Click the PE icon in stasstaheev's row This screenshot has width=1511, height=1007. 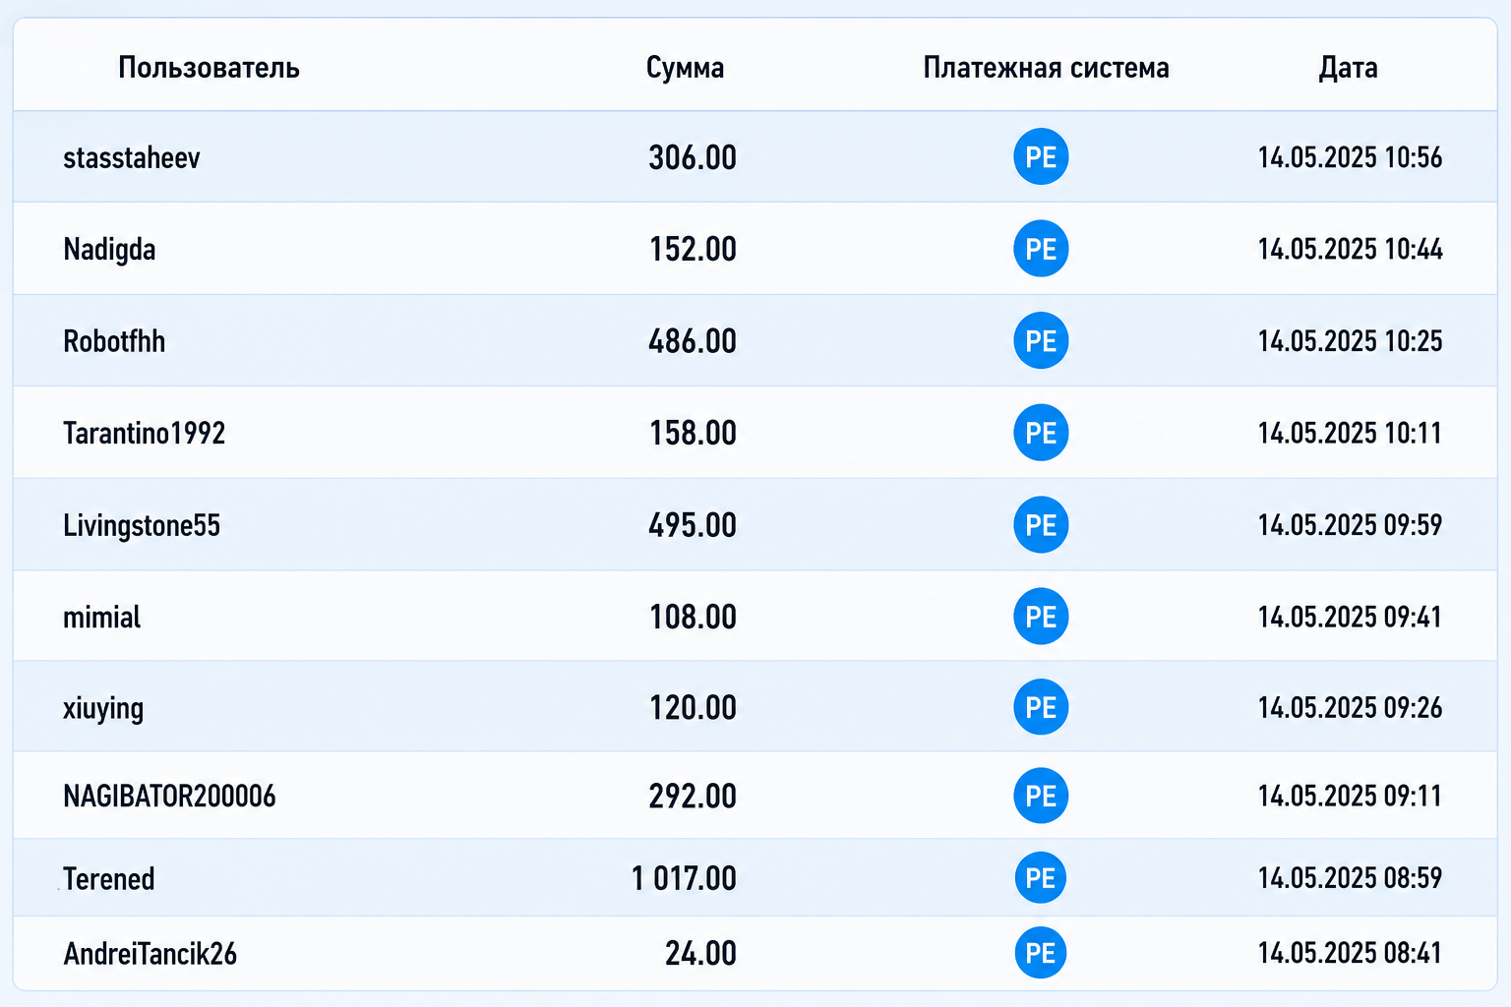[1041, 156]
